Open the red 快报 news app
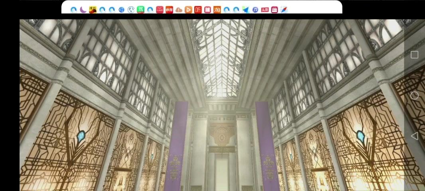The height and width of the screenshot is (191, 425). [169, 10]
